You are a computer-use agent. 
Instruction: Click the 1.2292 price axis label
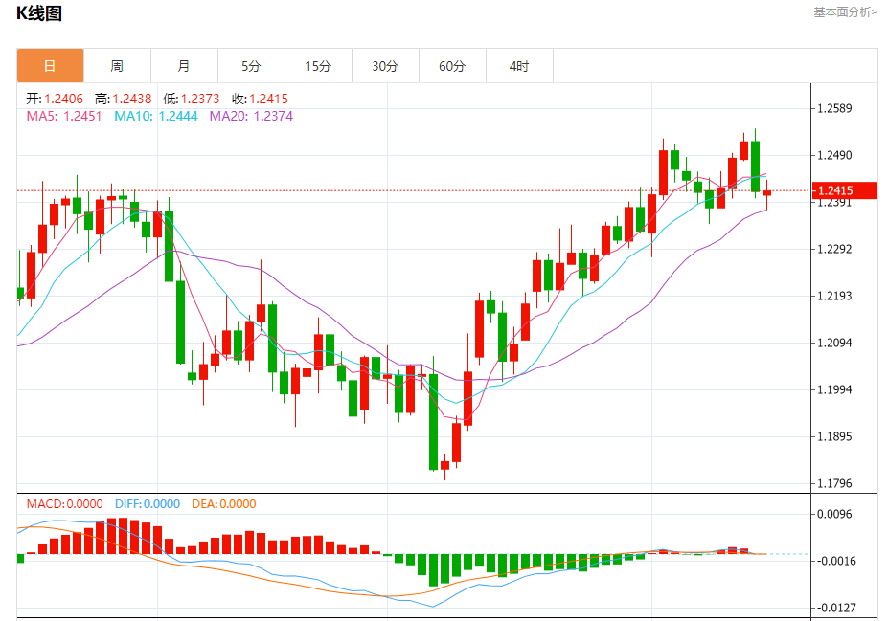coord(834,250)
